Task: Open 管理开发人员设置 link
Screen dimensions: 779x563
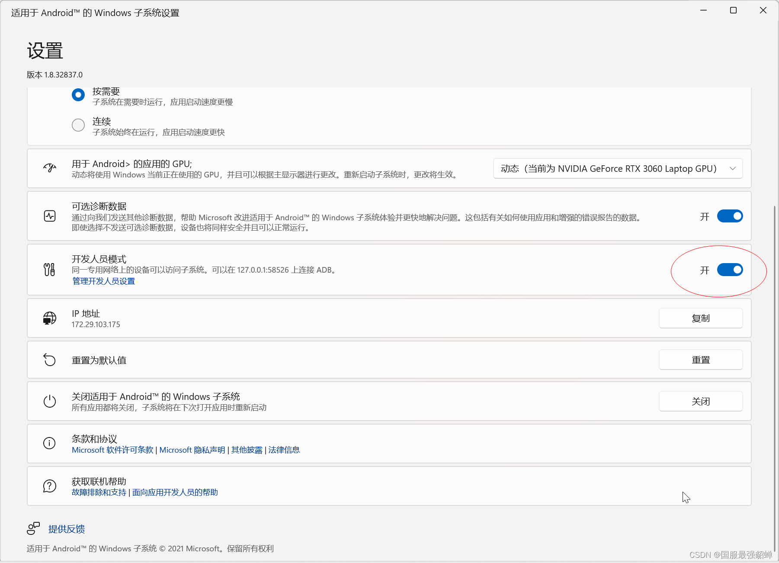Action: pyautogui.click(x=103, y=281)
